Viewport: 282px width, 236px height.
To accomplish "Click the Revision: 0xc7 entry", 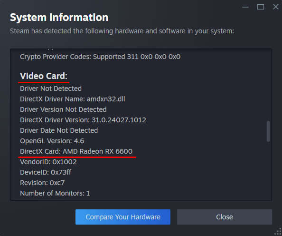I will 42,183.
